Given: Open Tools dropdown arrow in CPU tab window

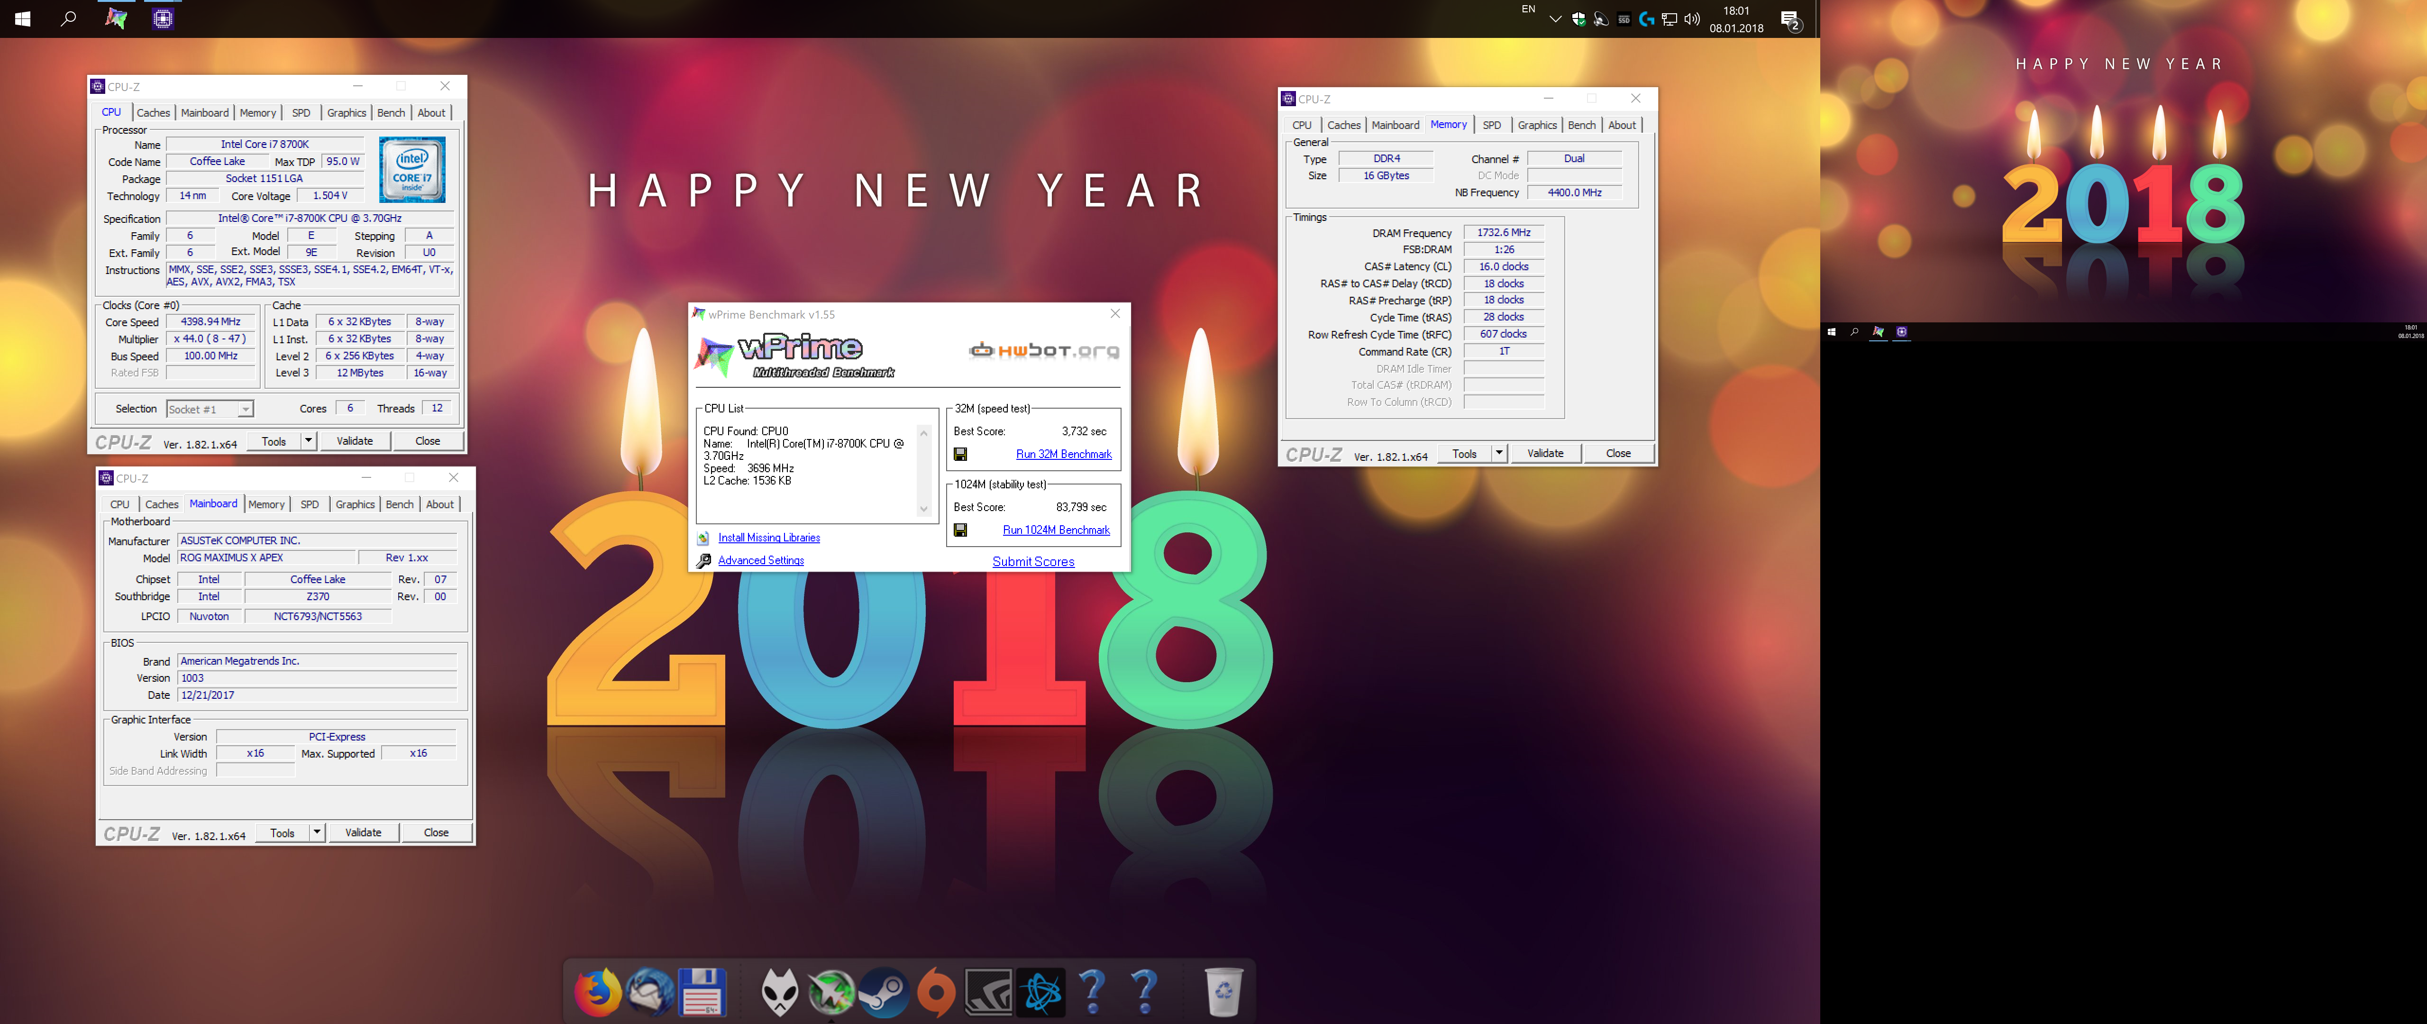Looking at the screenshot, I should pos(308,441).
